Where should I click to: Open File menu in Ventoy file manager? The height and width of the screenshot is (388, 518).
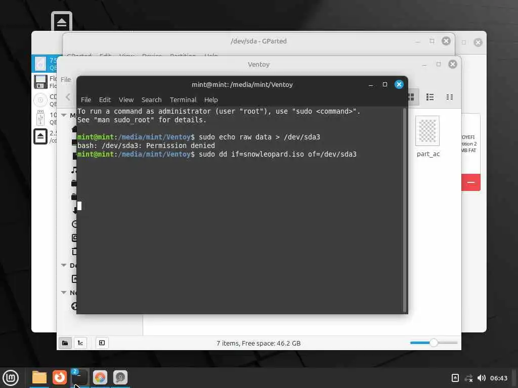coord(66,79)
